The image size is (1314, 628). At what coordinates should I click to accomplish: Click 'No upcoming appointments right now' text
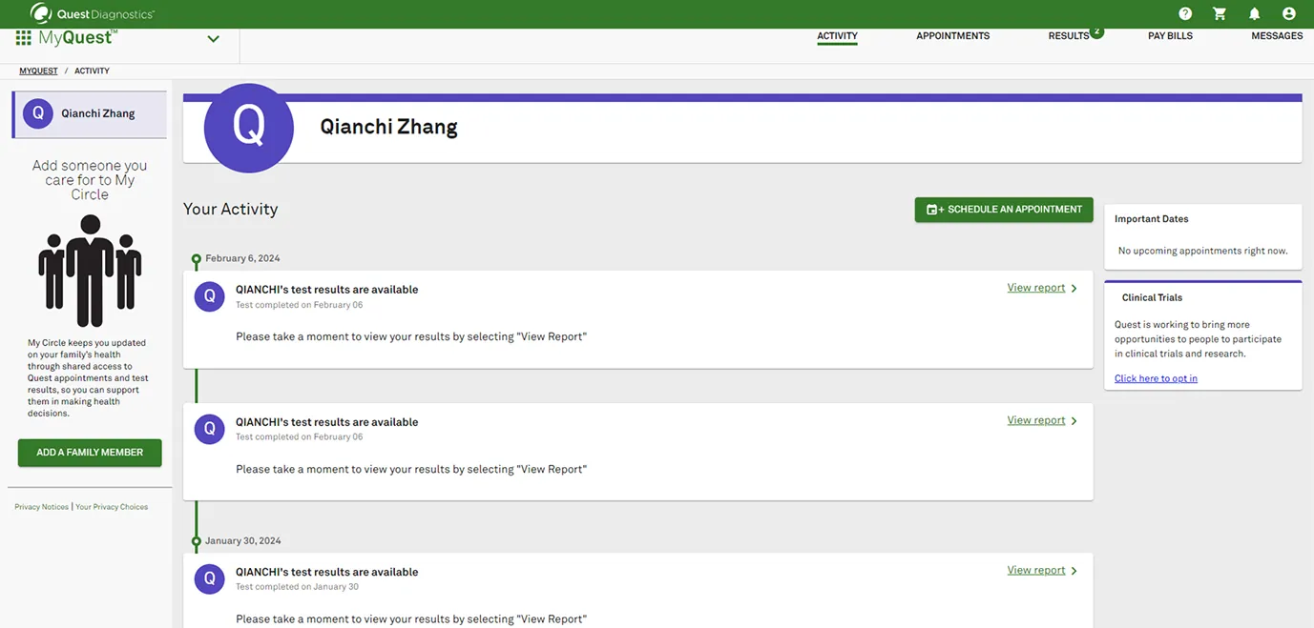(x=1202, y=251)
